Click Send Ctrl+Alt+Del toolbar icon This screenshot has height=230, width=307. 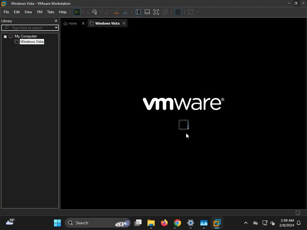click(x=94, y=12)
